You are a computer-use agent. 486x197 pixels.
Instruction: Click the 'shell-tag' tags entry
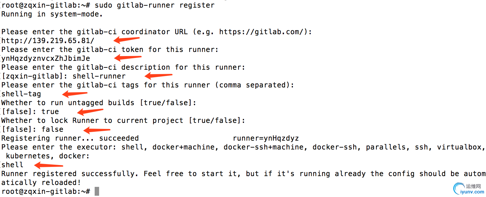pyautogui.click(x=21, y=94)
